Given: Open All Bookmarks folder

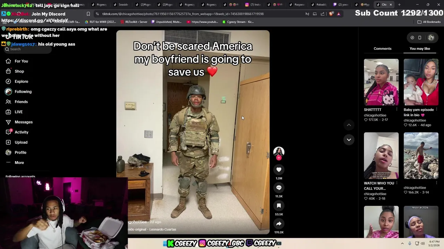Looking at the screenshot, I should click(429, 22).
